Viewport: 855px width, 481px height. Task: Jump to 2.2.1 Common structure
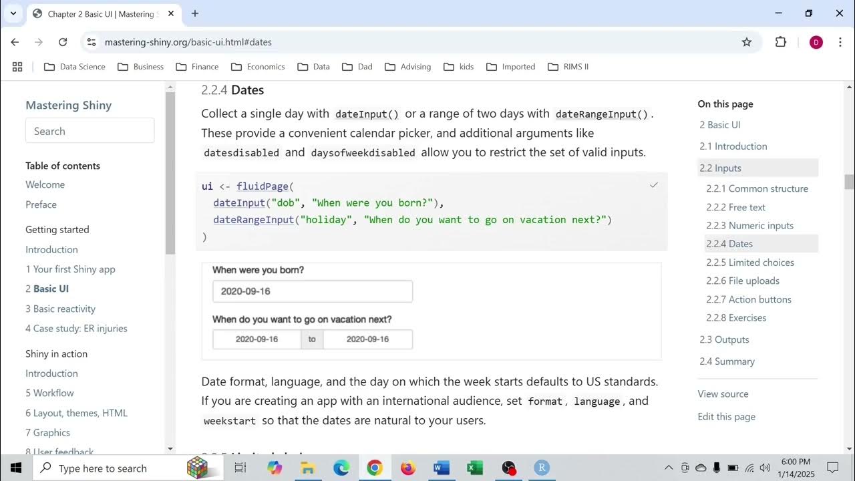click(757, 188)
